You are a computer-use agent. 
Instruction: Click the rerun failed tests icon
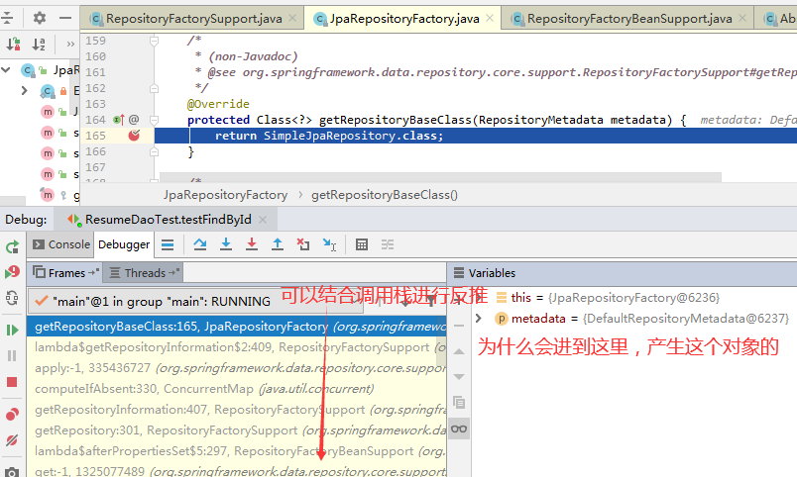pos(12,272)
